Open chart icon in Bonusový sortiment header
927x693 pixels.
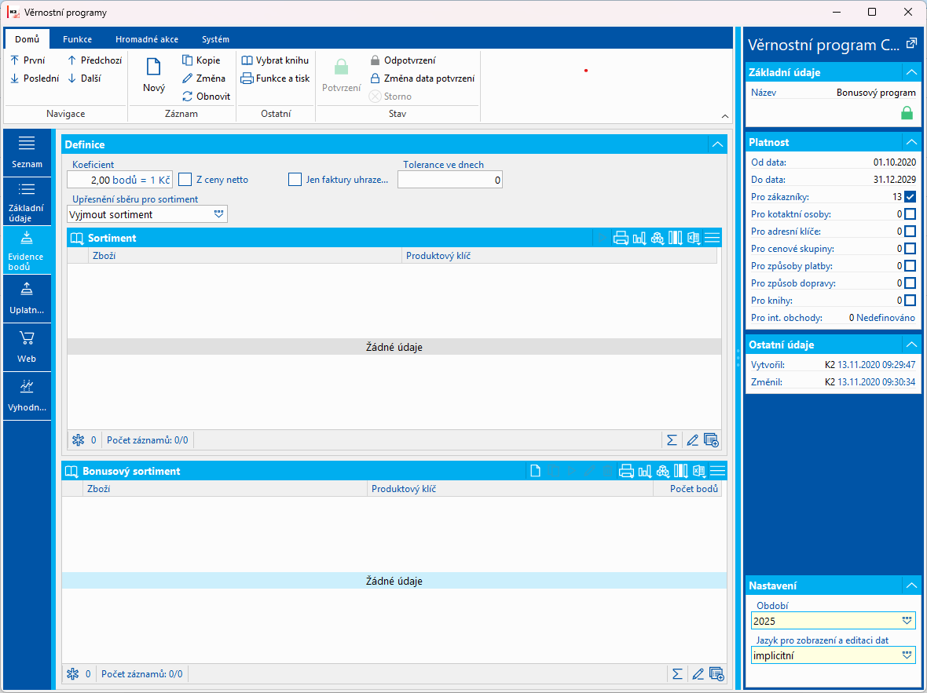click(x=645, y=471)
